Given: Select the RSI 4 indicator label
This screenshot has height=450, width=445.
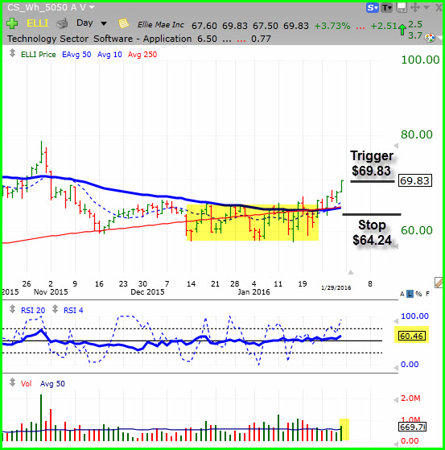Looking at the screenshot, I should point(73,310).
